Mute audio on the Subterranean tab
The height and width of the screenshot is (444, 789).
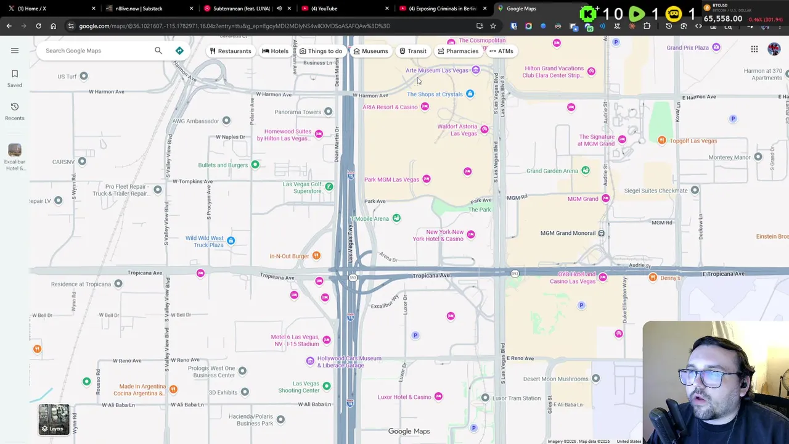279,9
